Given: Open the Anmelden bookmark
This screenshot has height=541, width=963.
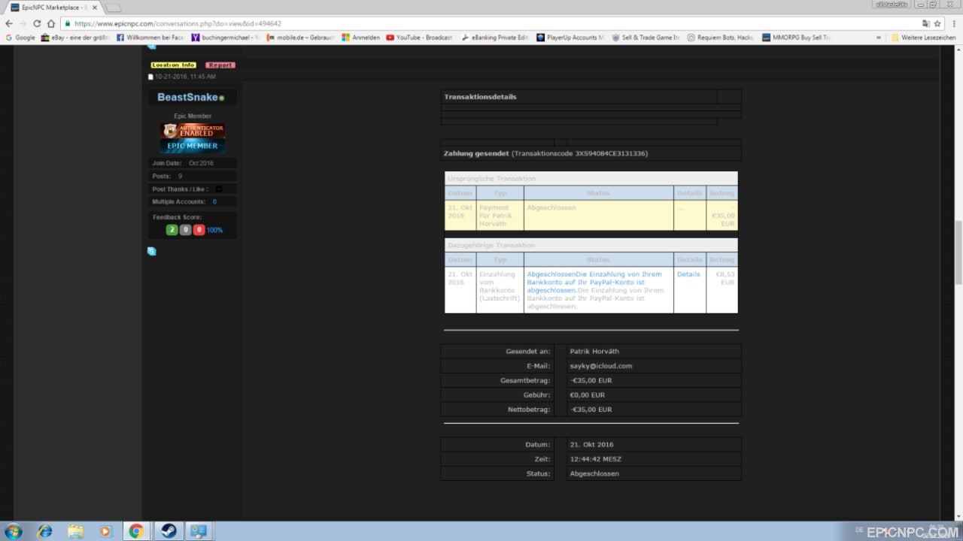Looking at the screenshot, I should coord(361,37).
